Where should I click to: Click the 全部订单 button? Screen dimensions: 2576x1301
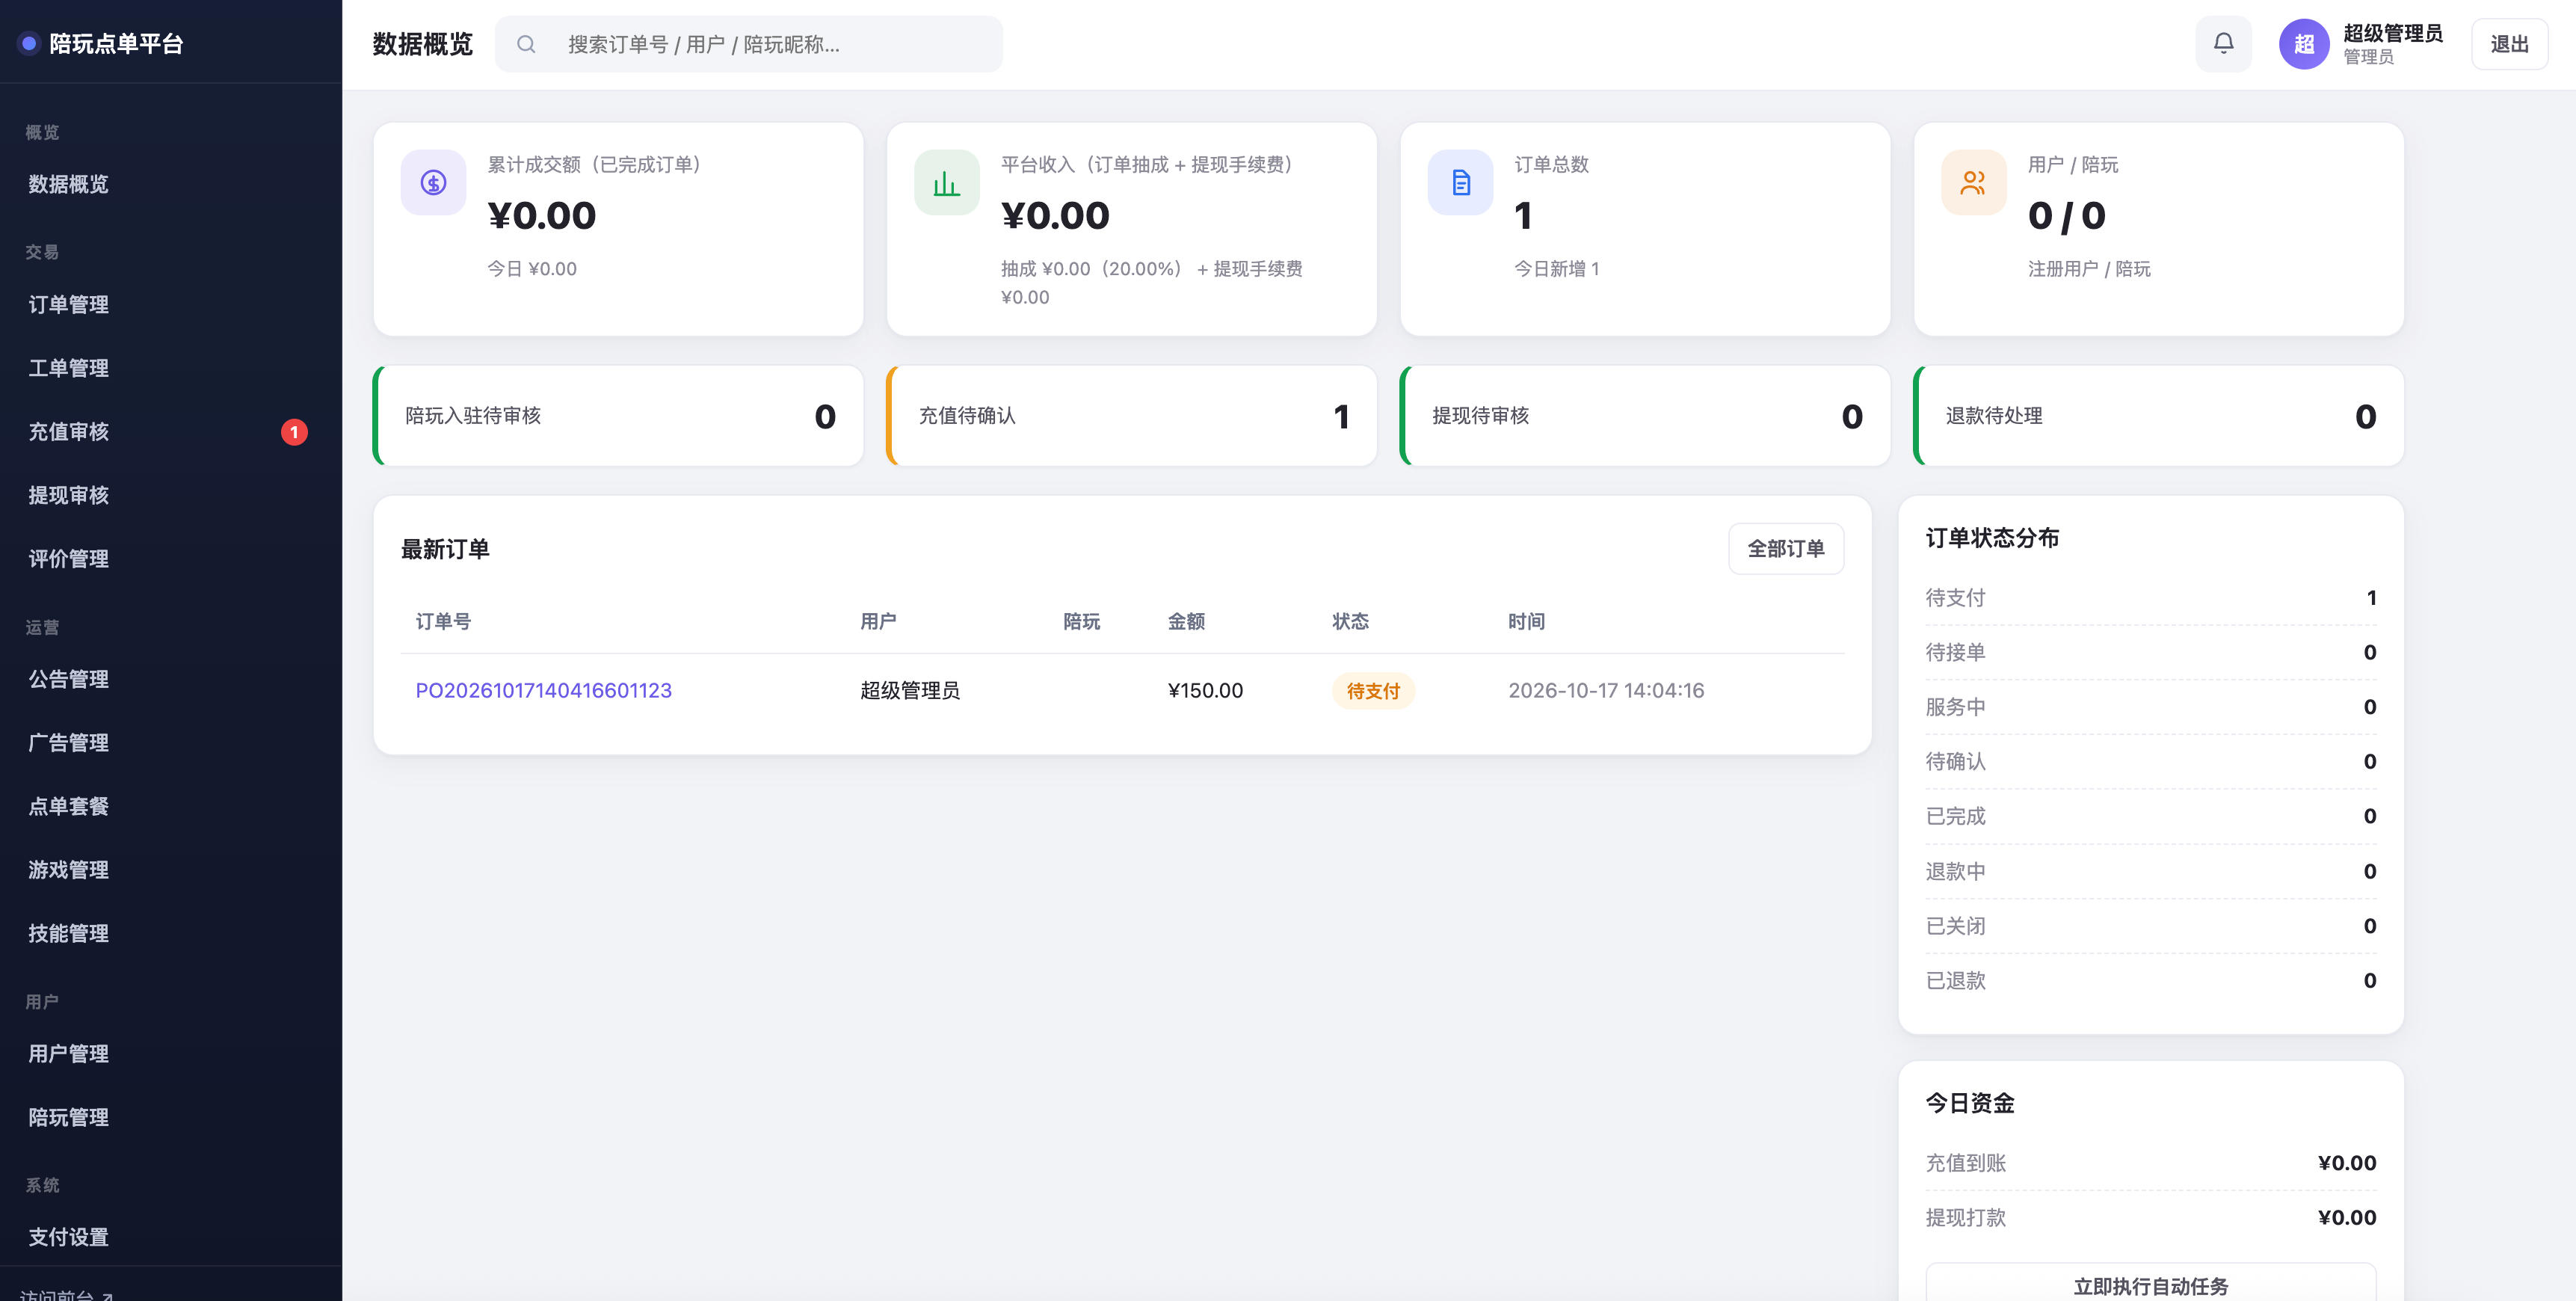(x=1785, y=549)
